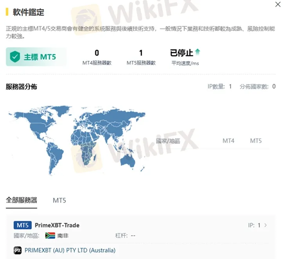Click the PX PrimeXBT logo icon
The width and height of the screenshot is (283, 259).
17,250
